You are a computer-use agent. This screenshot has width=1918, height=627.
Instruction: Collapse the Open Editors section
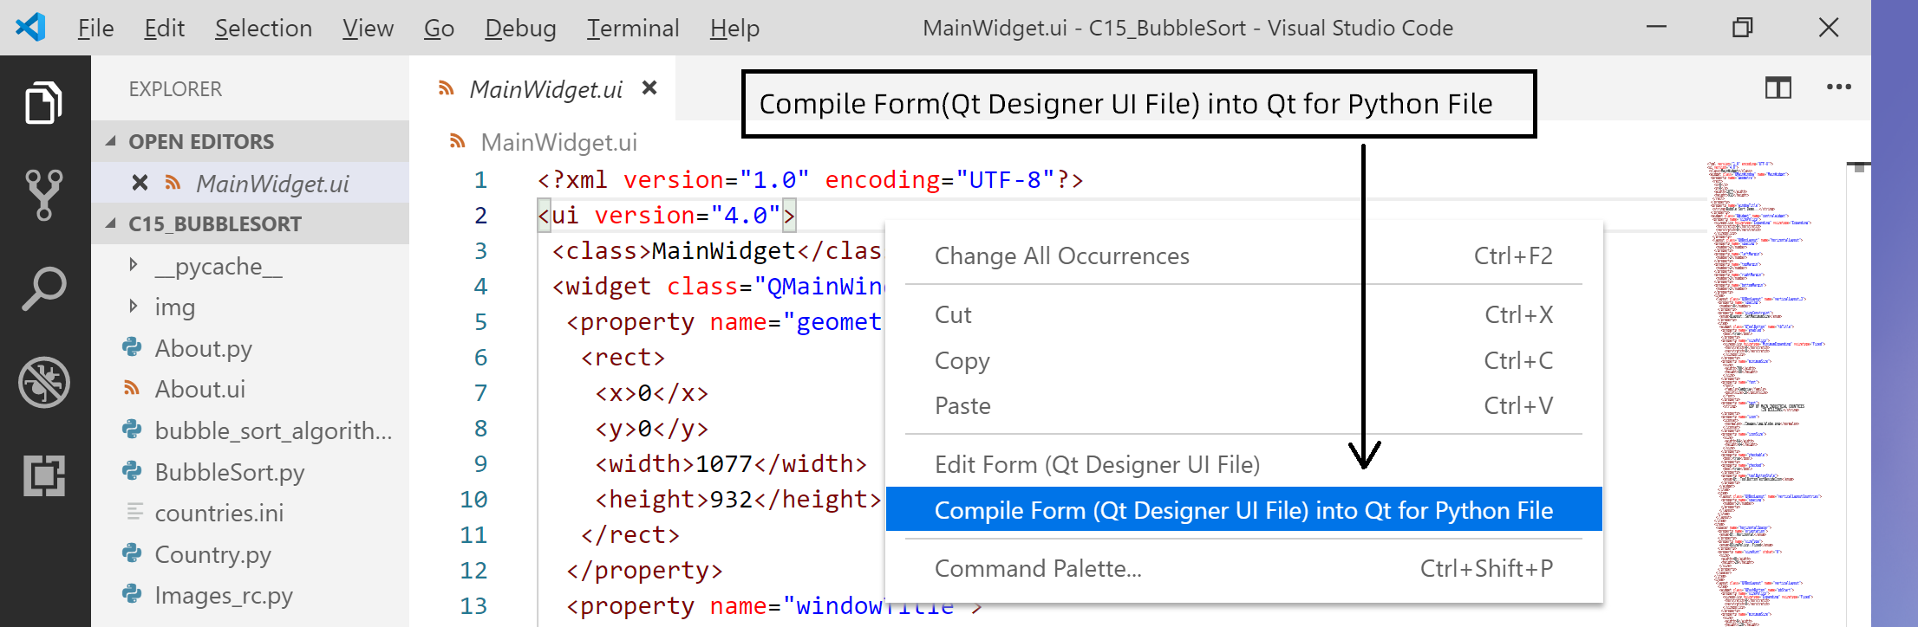111,140
